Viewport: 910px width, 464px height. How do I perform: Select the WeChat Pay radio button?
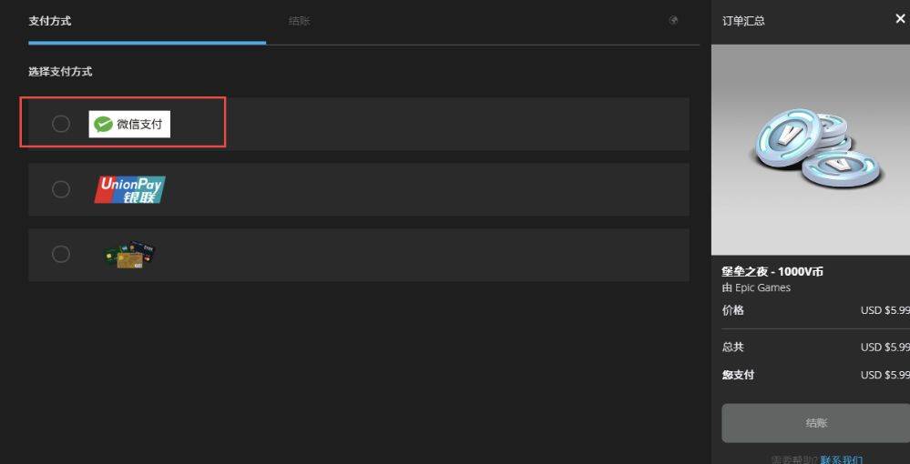pos(61,124)
